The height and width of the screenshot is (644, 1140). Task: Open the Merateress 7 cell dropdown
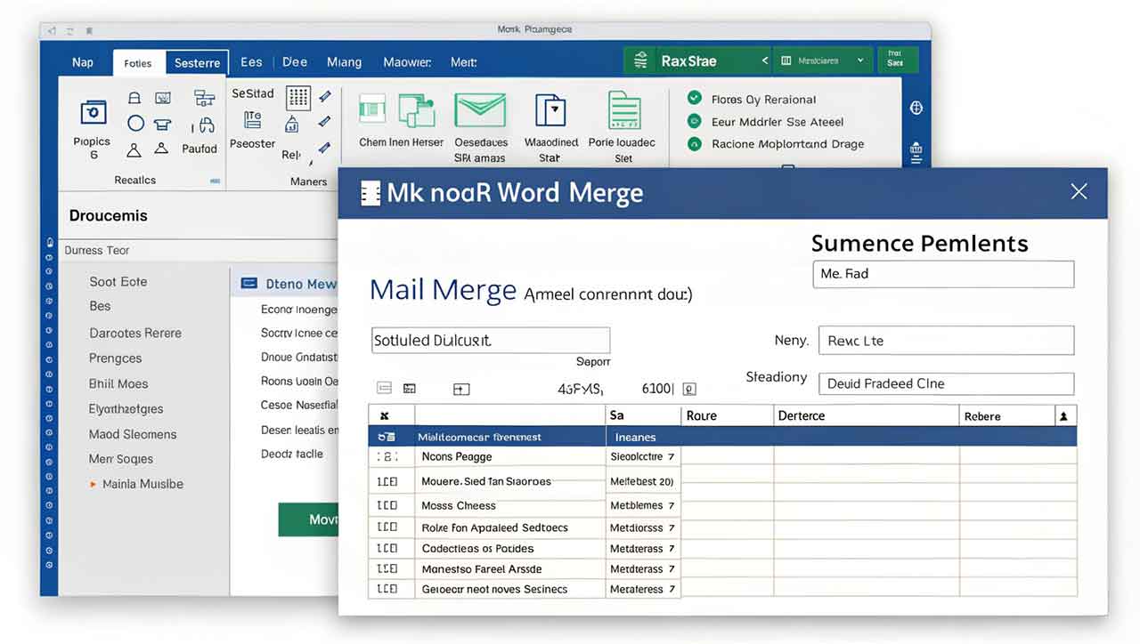(671, 589)
